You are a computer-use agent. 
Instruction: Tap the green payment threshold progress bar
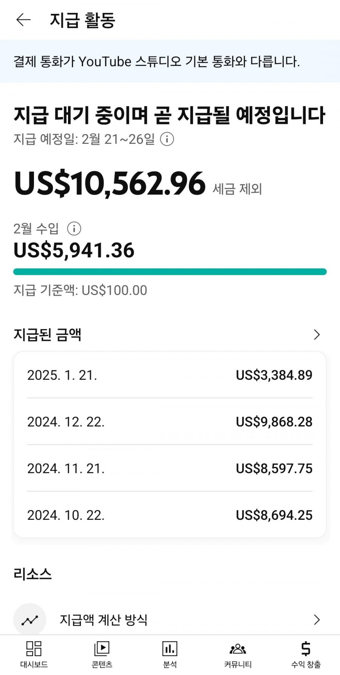click(170, 272)
